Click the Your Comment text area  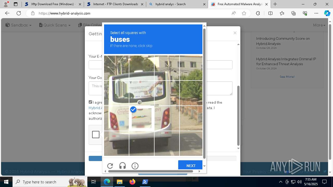pos(161,88)
